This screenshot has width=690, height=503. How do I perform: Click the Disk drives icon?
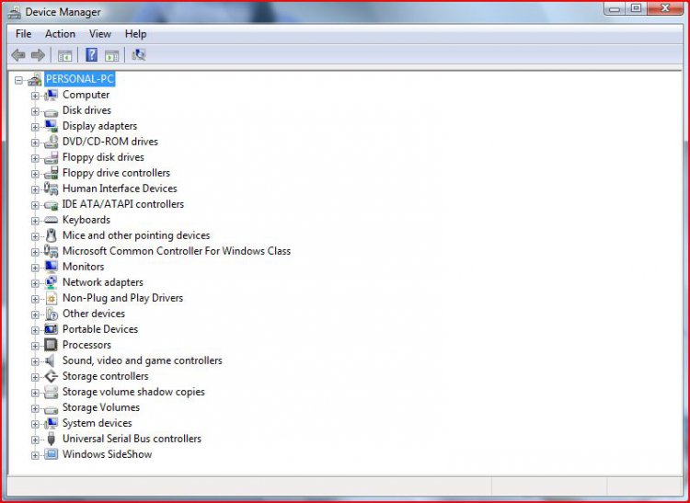[x=51, y=111]
